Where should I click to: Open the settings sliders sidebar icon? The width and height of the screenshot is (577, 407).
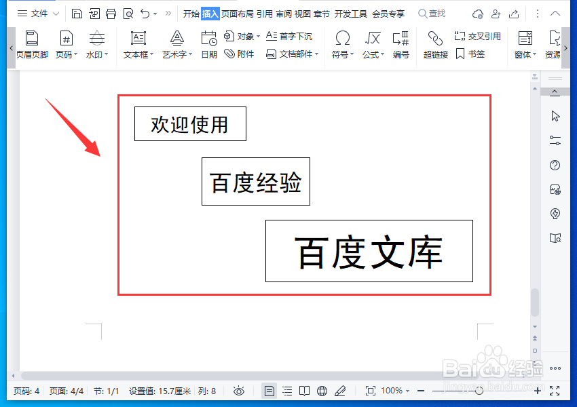(x=555, y=140)
